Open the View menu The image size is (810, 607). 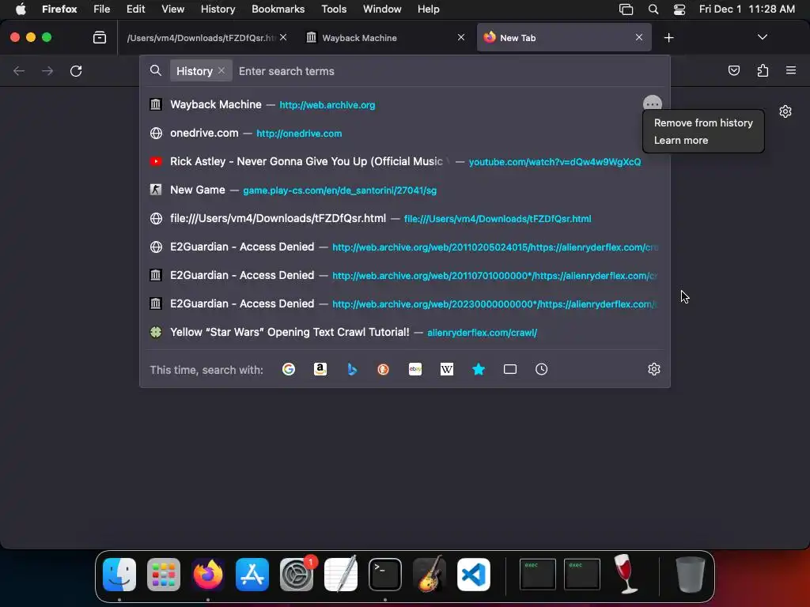pyautogui.click(x=172, y=9)
